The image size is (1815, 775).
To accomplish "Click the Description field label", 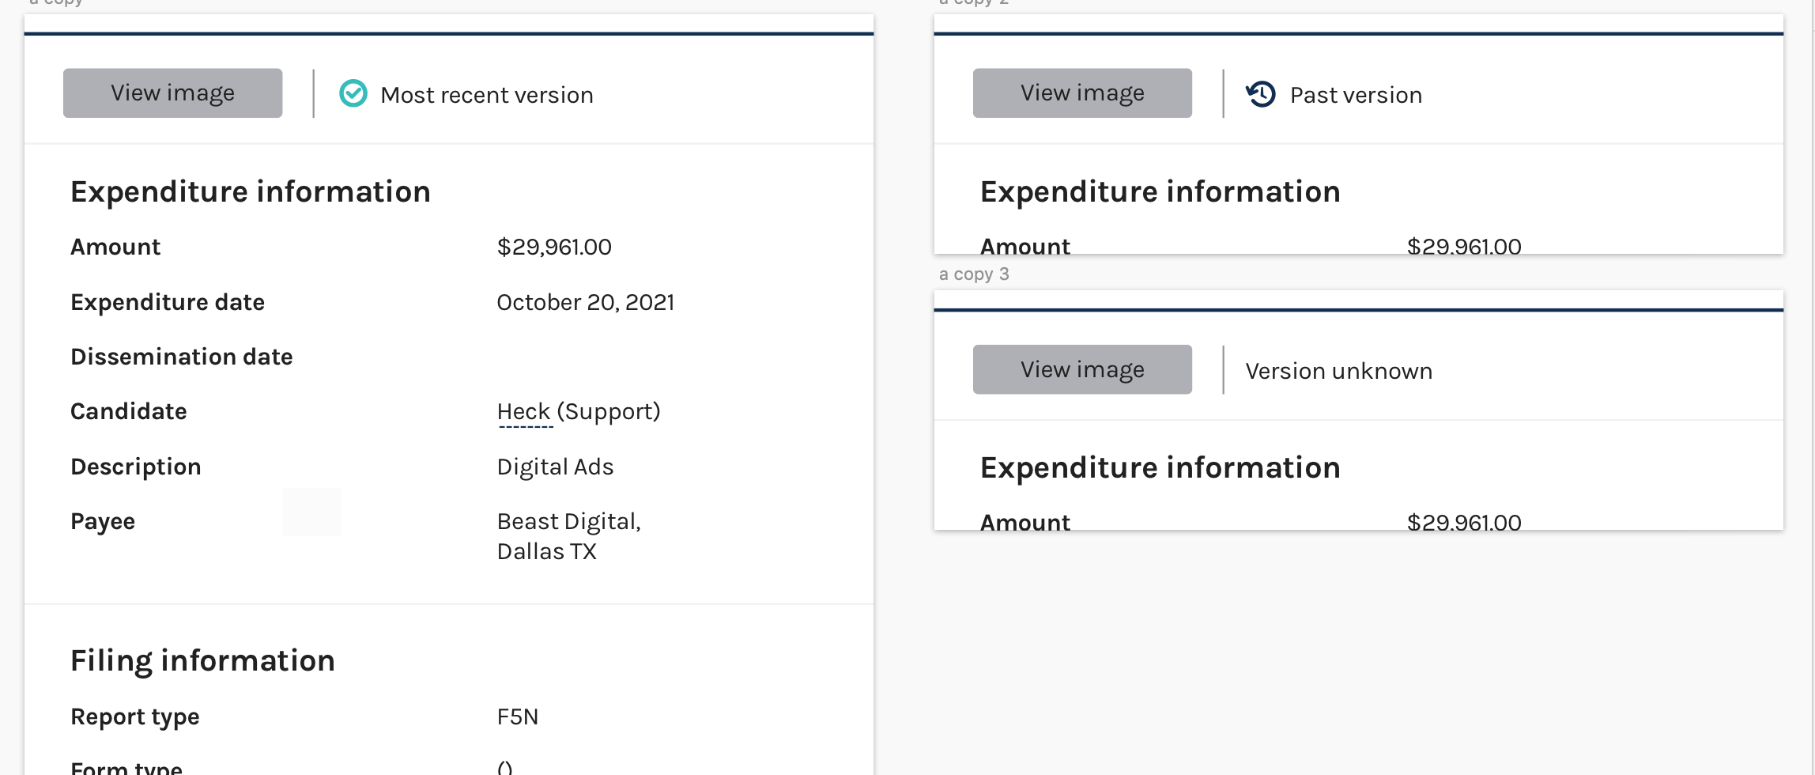I will (x=136, y=467).
